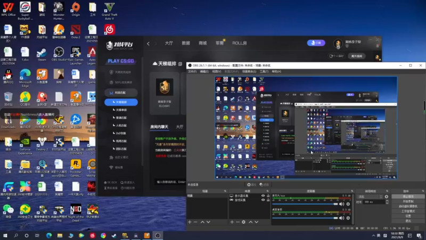This screenshot has width=426, height=240.
Task: Toggle lock on 游戏采集 source
Action: [268, 199]
